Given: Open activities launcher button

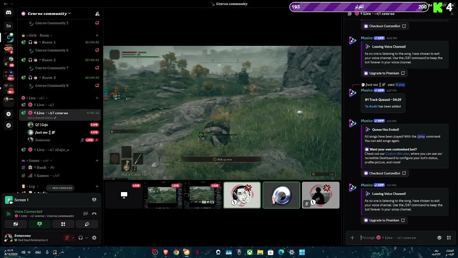Looking at the screenshot, I should click(x=63, y=224).
